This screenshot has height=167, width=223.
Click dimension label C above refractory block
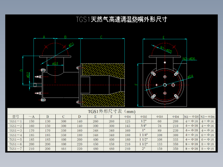[101, 37]
